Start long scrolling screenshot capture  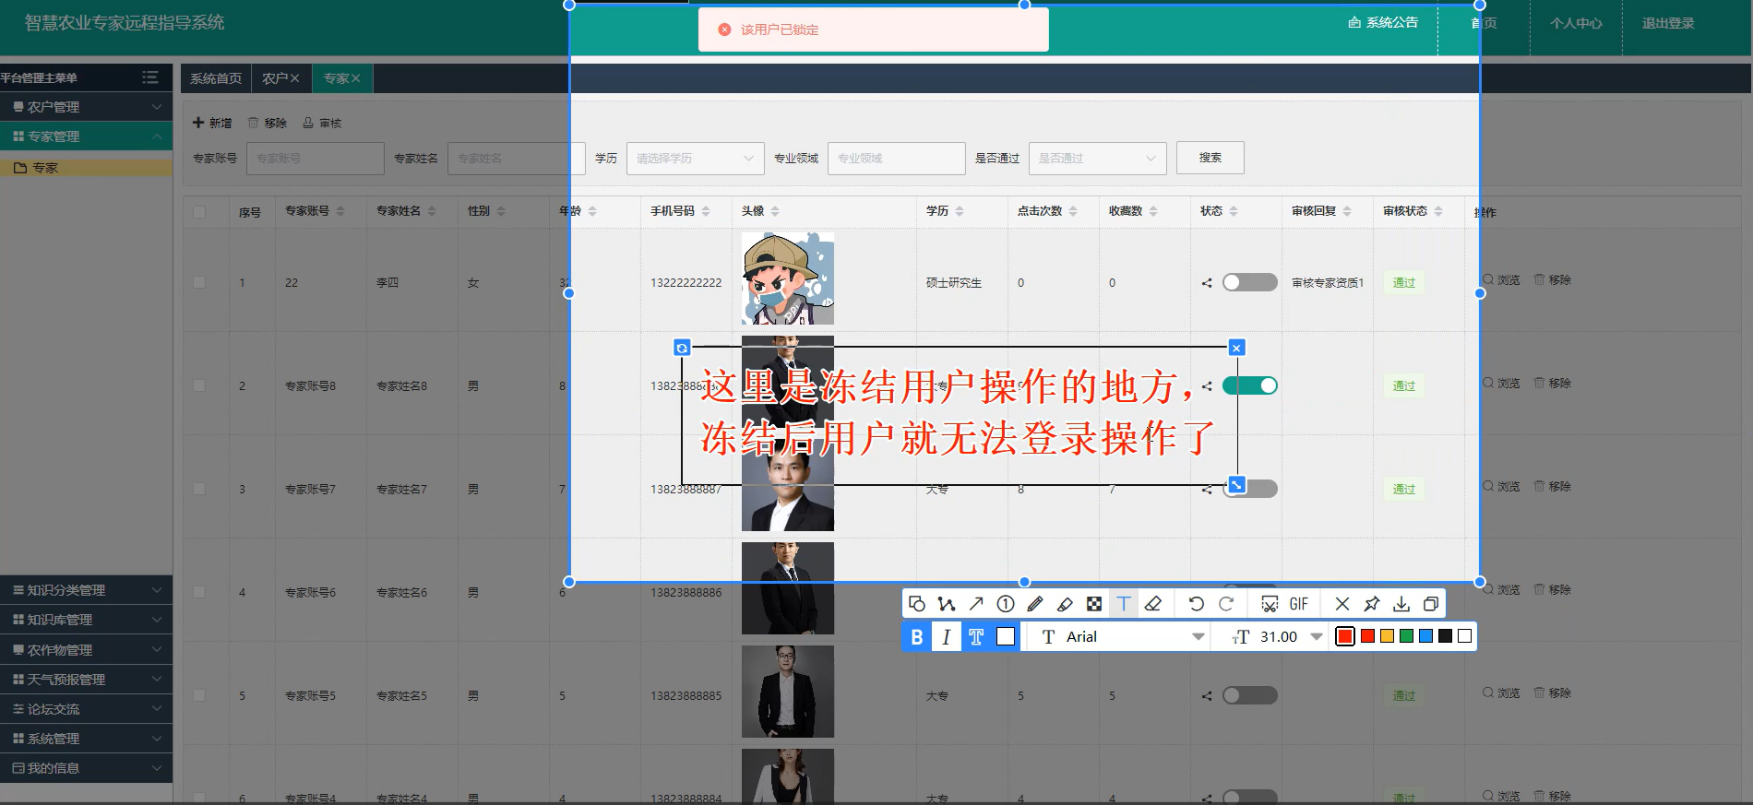(x=1270, y=604)
